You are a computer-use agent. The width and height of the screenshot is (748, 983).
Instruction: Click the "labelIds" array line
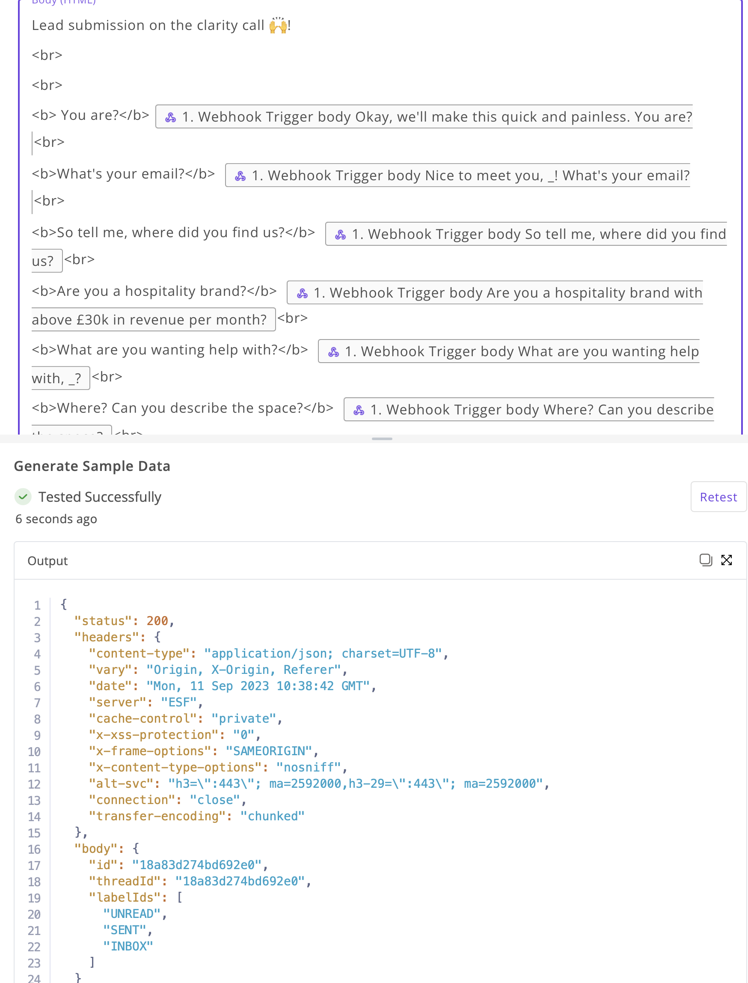[136, 897]
